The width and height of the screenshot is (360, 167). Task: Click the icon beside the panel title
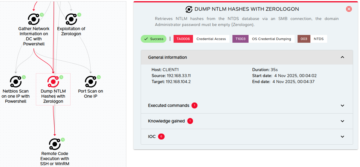(x=189, y=9)
